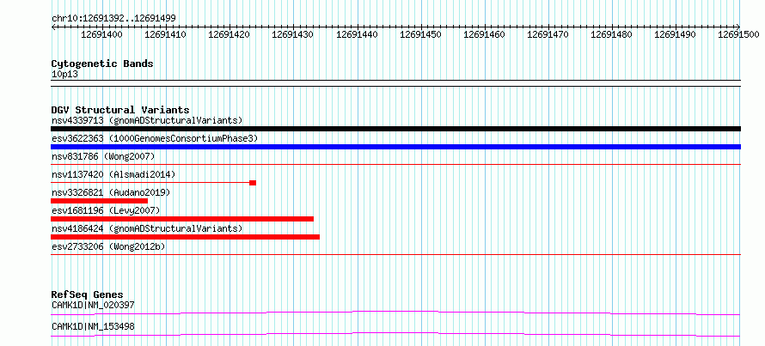765x346 pixels.
Task: Click the chr10:12691392..12691499 region label
Action: click(113, 18)
